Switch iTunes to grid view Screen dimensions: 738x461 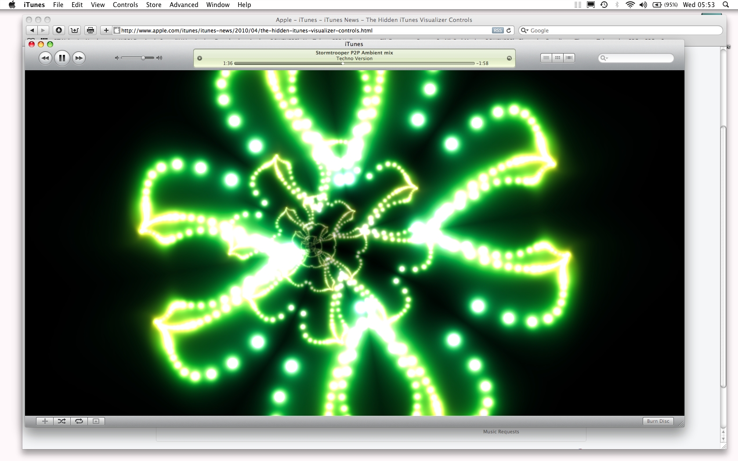(557, 58)
